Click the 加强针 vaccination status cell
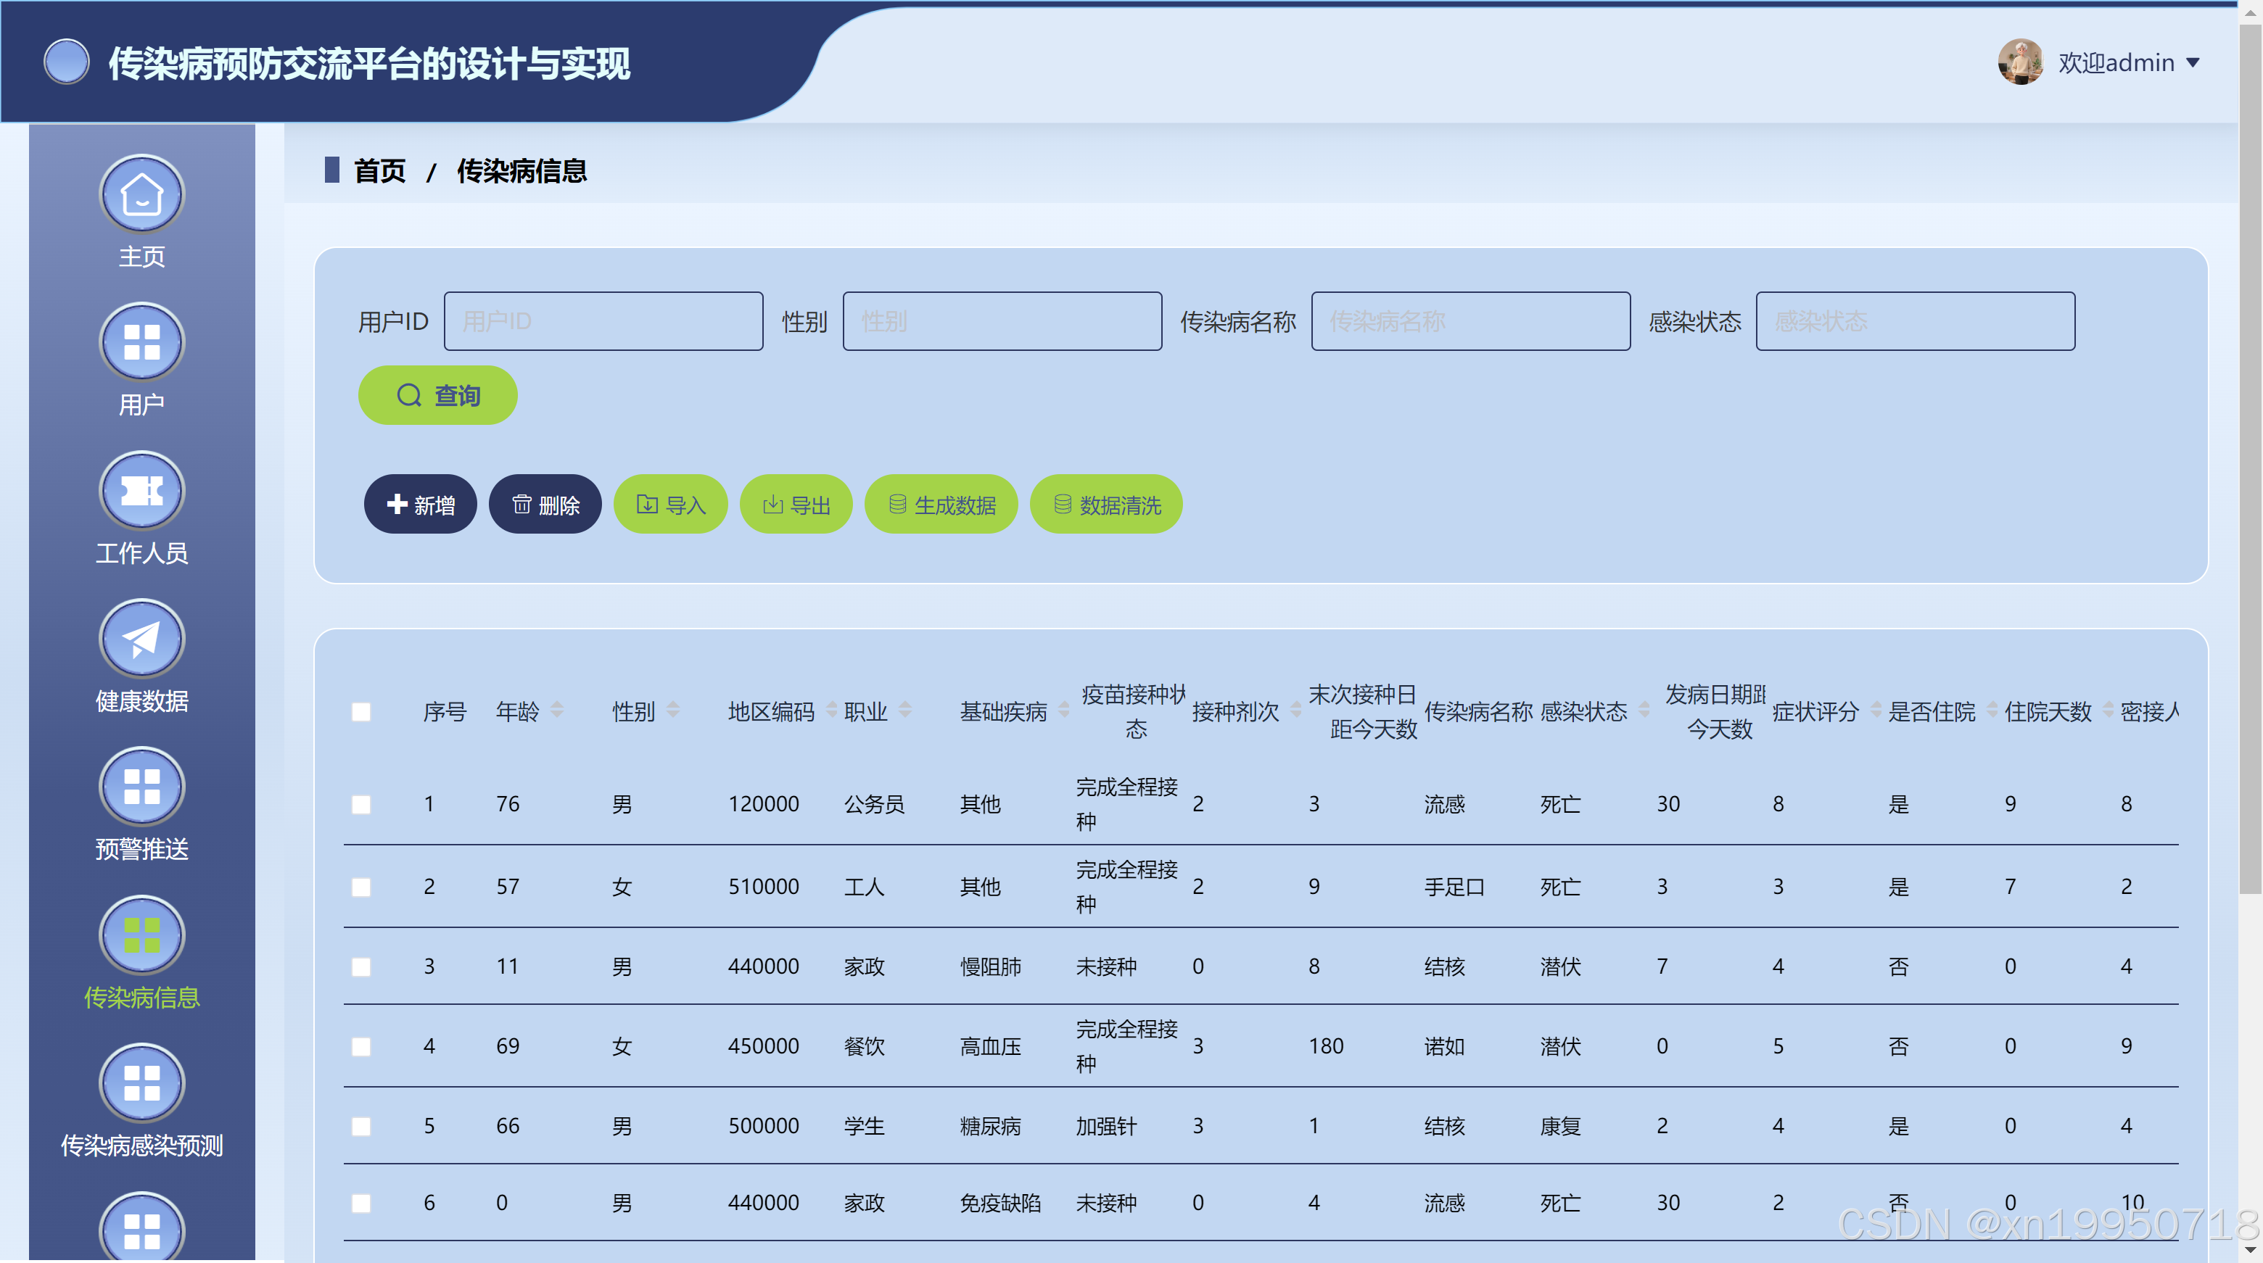 pos(1106,1126)
